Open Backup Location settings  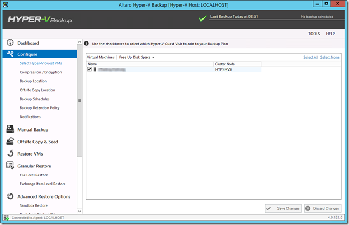(33, 81)
